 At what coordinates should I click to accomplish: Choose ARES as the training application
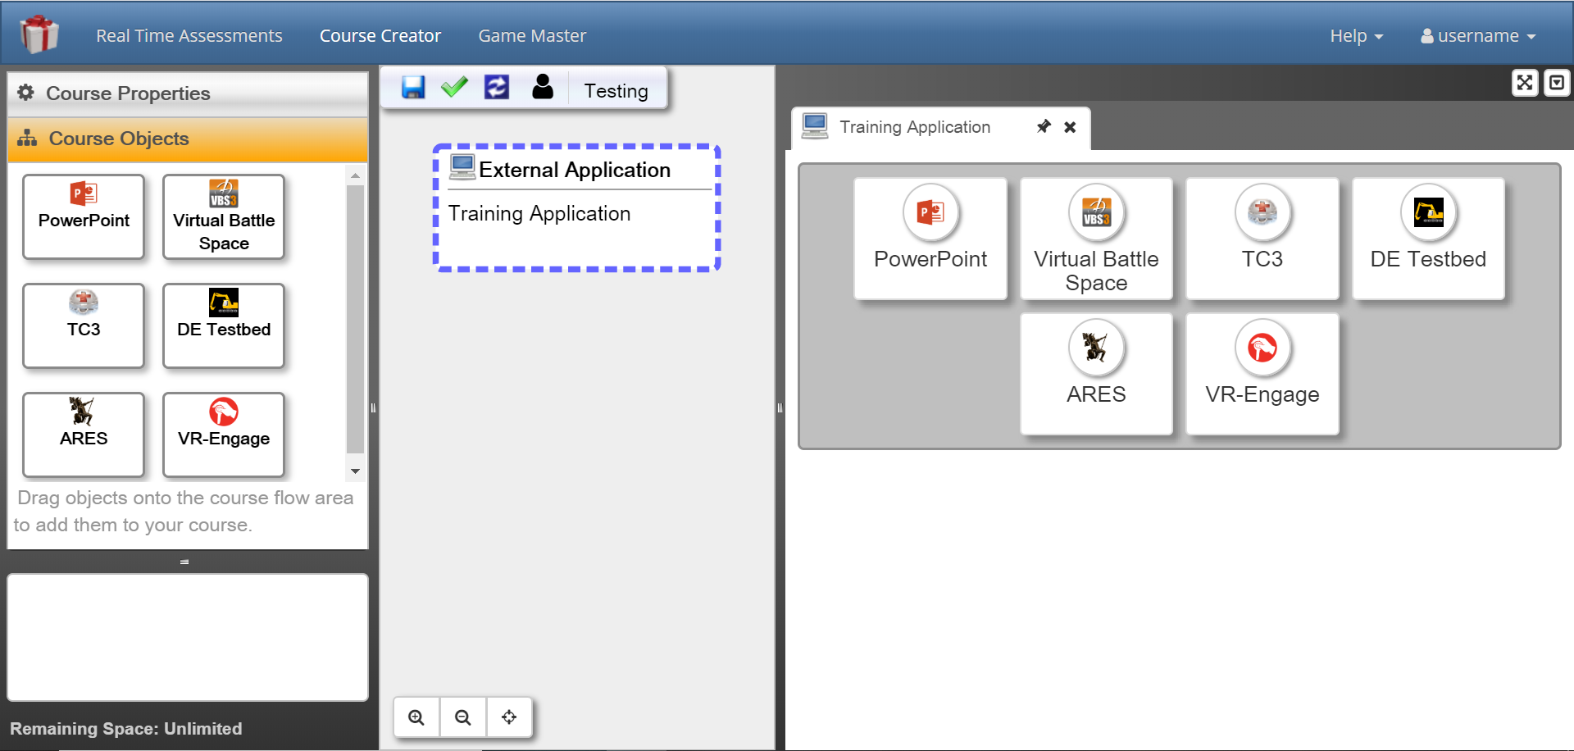[x=1096, y=374]
